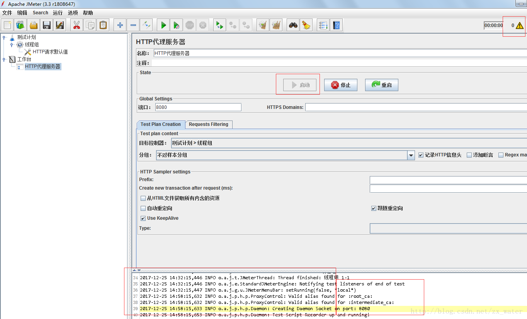This screenshot has height=319, width=527.
Task: Open Search with the binoculars icon
Action: [x=293, y=25]
